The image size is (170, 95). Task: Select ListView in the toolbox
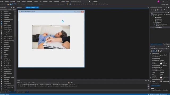(6, 58)
